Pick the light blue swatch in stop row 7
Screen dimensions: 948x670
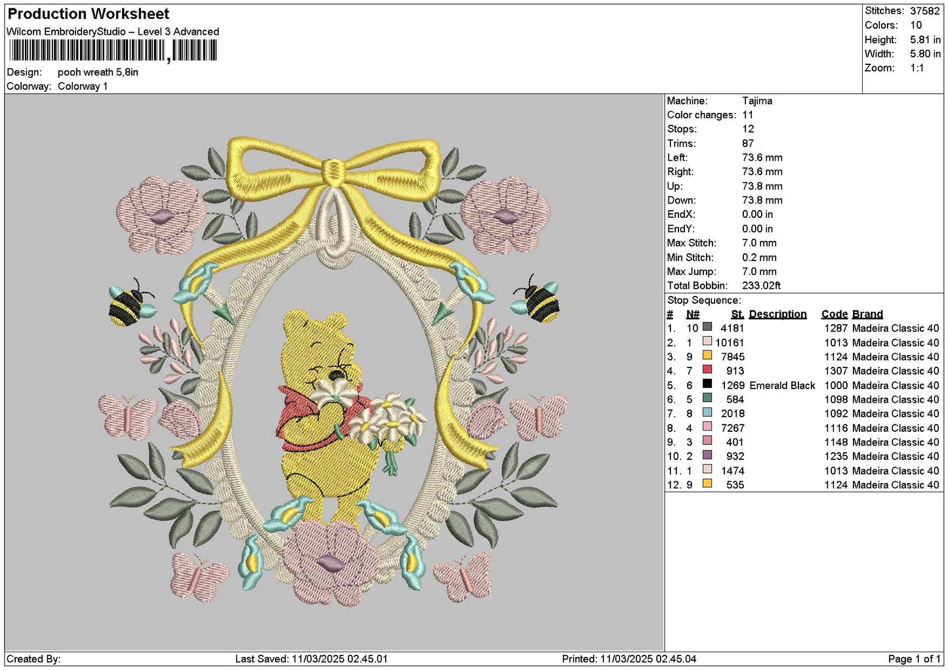pos(707,413)
